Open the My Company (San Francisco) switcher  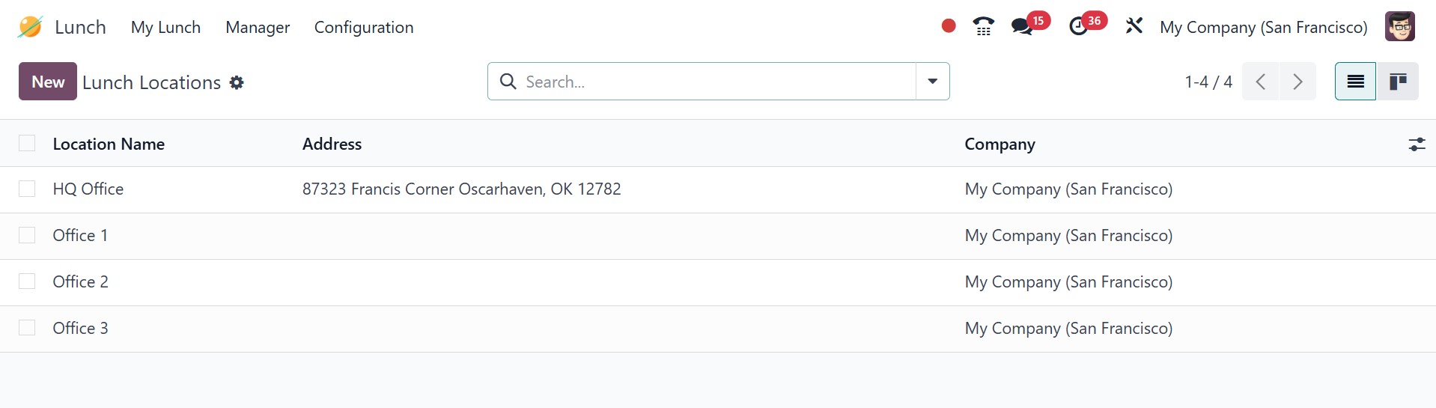pyautogui.click(x=1263, y=27)
